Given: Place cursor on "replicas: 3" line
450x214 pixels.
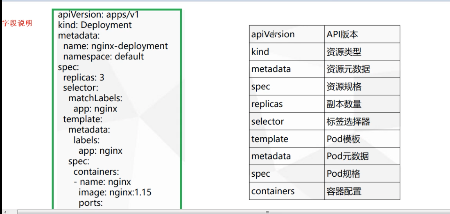Looking at the screenshot, I should [84, 77].
